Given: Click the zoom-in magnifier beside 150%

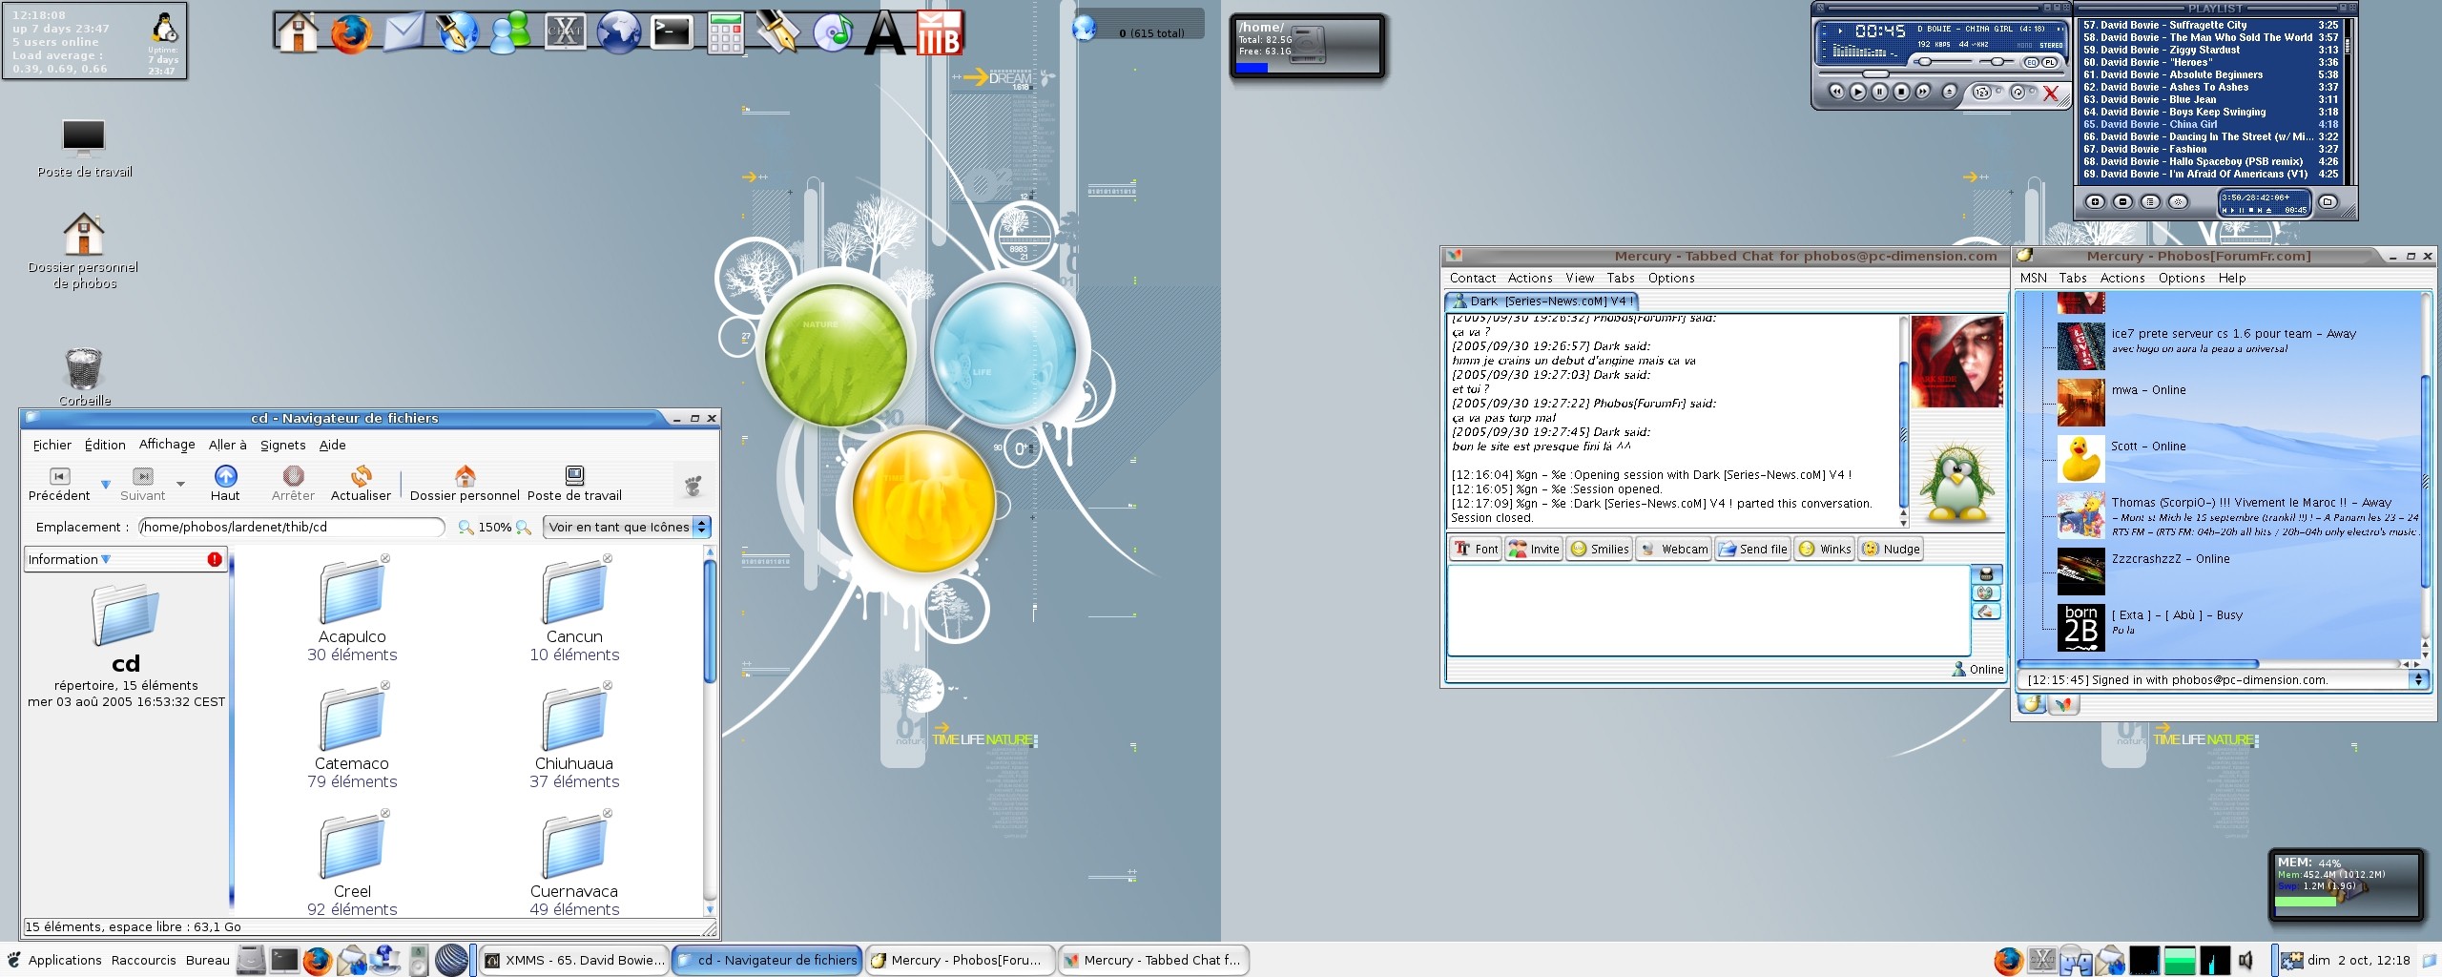Looking at the screenshot, I should point(524,528).
